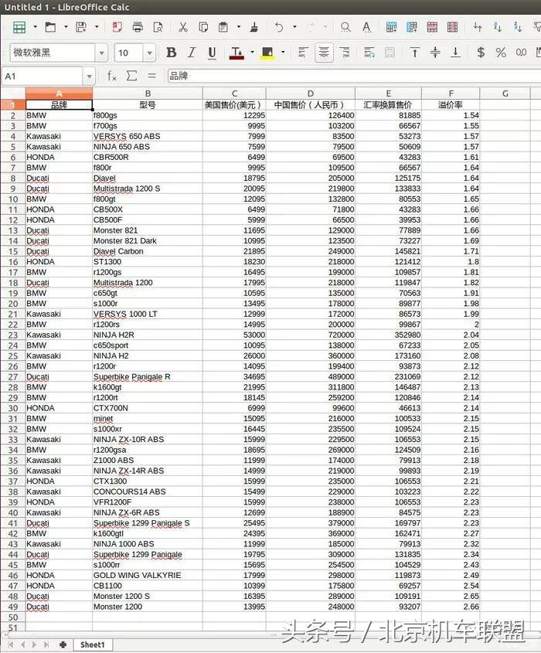541x653 pixels.
Task: Expand Open recent files dropdown arrow
Action: pos(66,28)
